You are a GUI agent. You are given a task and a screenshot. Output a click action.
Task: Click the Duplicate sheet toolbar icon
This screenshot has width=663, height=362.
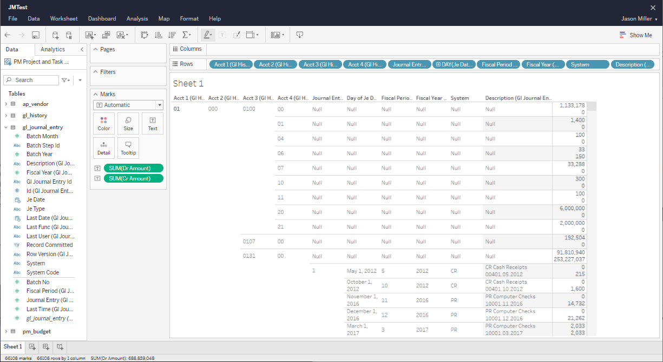coord(106,35)
